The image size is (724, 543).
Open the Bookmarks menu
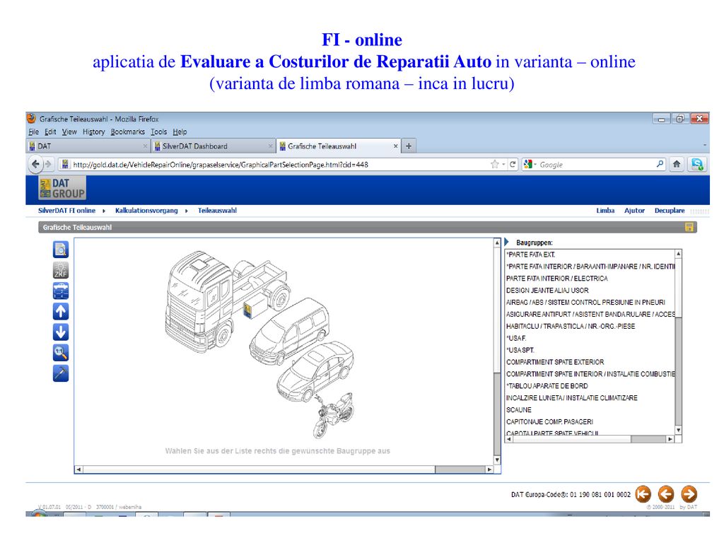[x=127, y=132]
